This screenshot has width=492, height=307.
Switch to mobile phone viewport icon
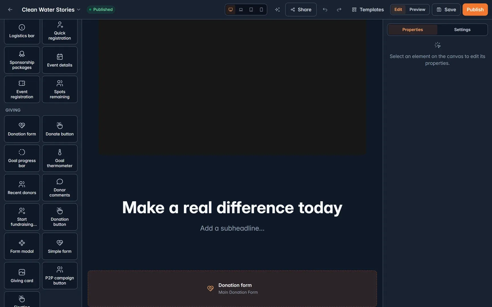[261, 10]
